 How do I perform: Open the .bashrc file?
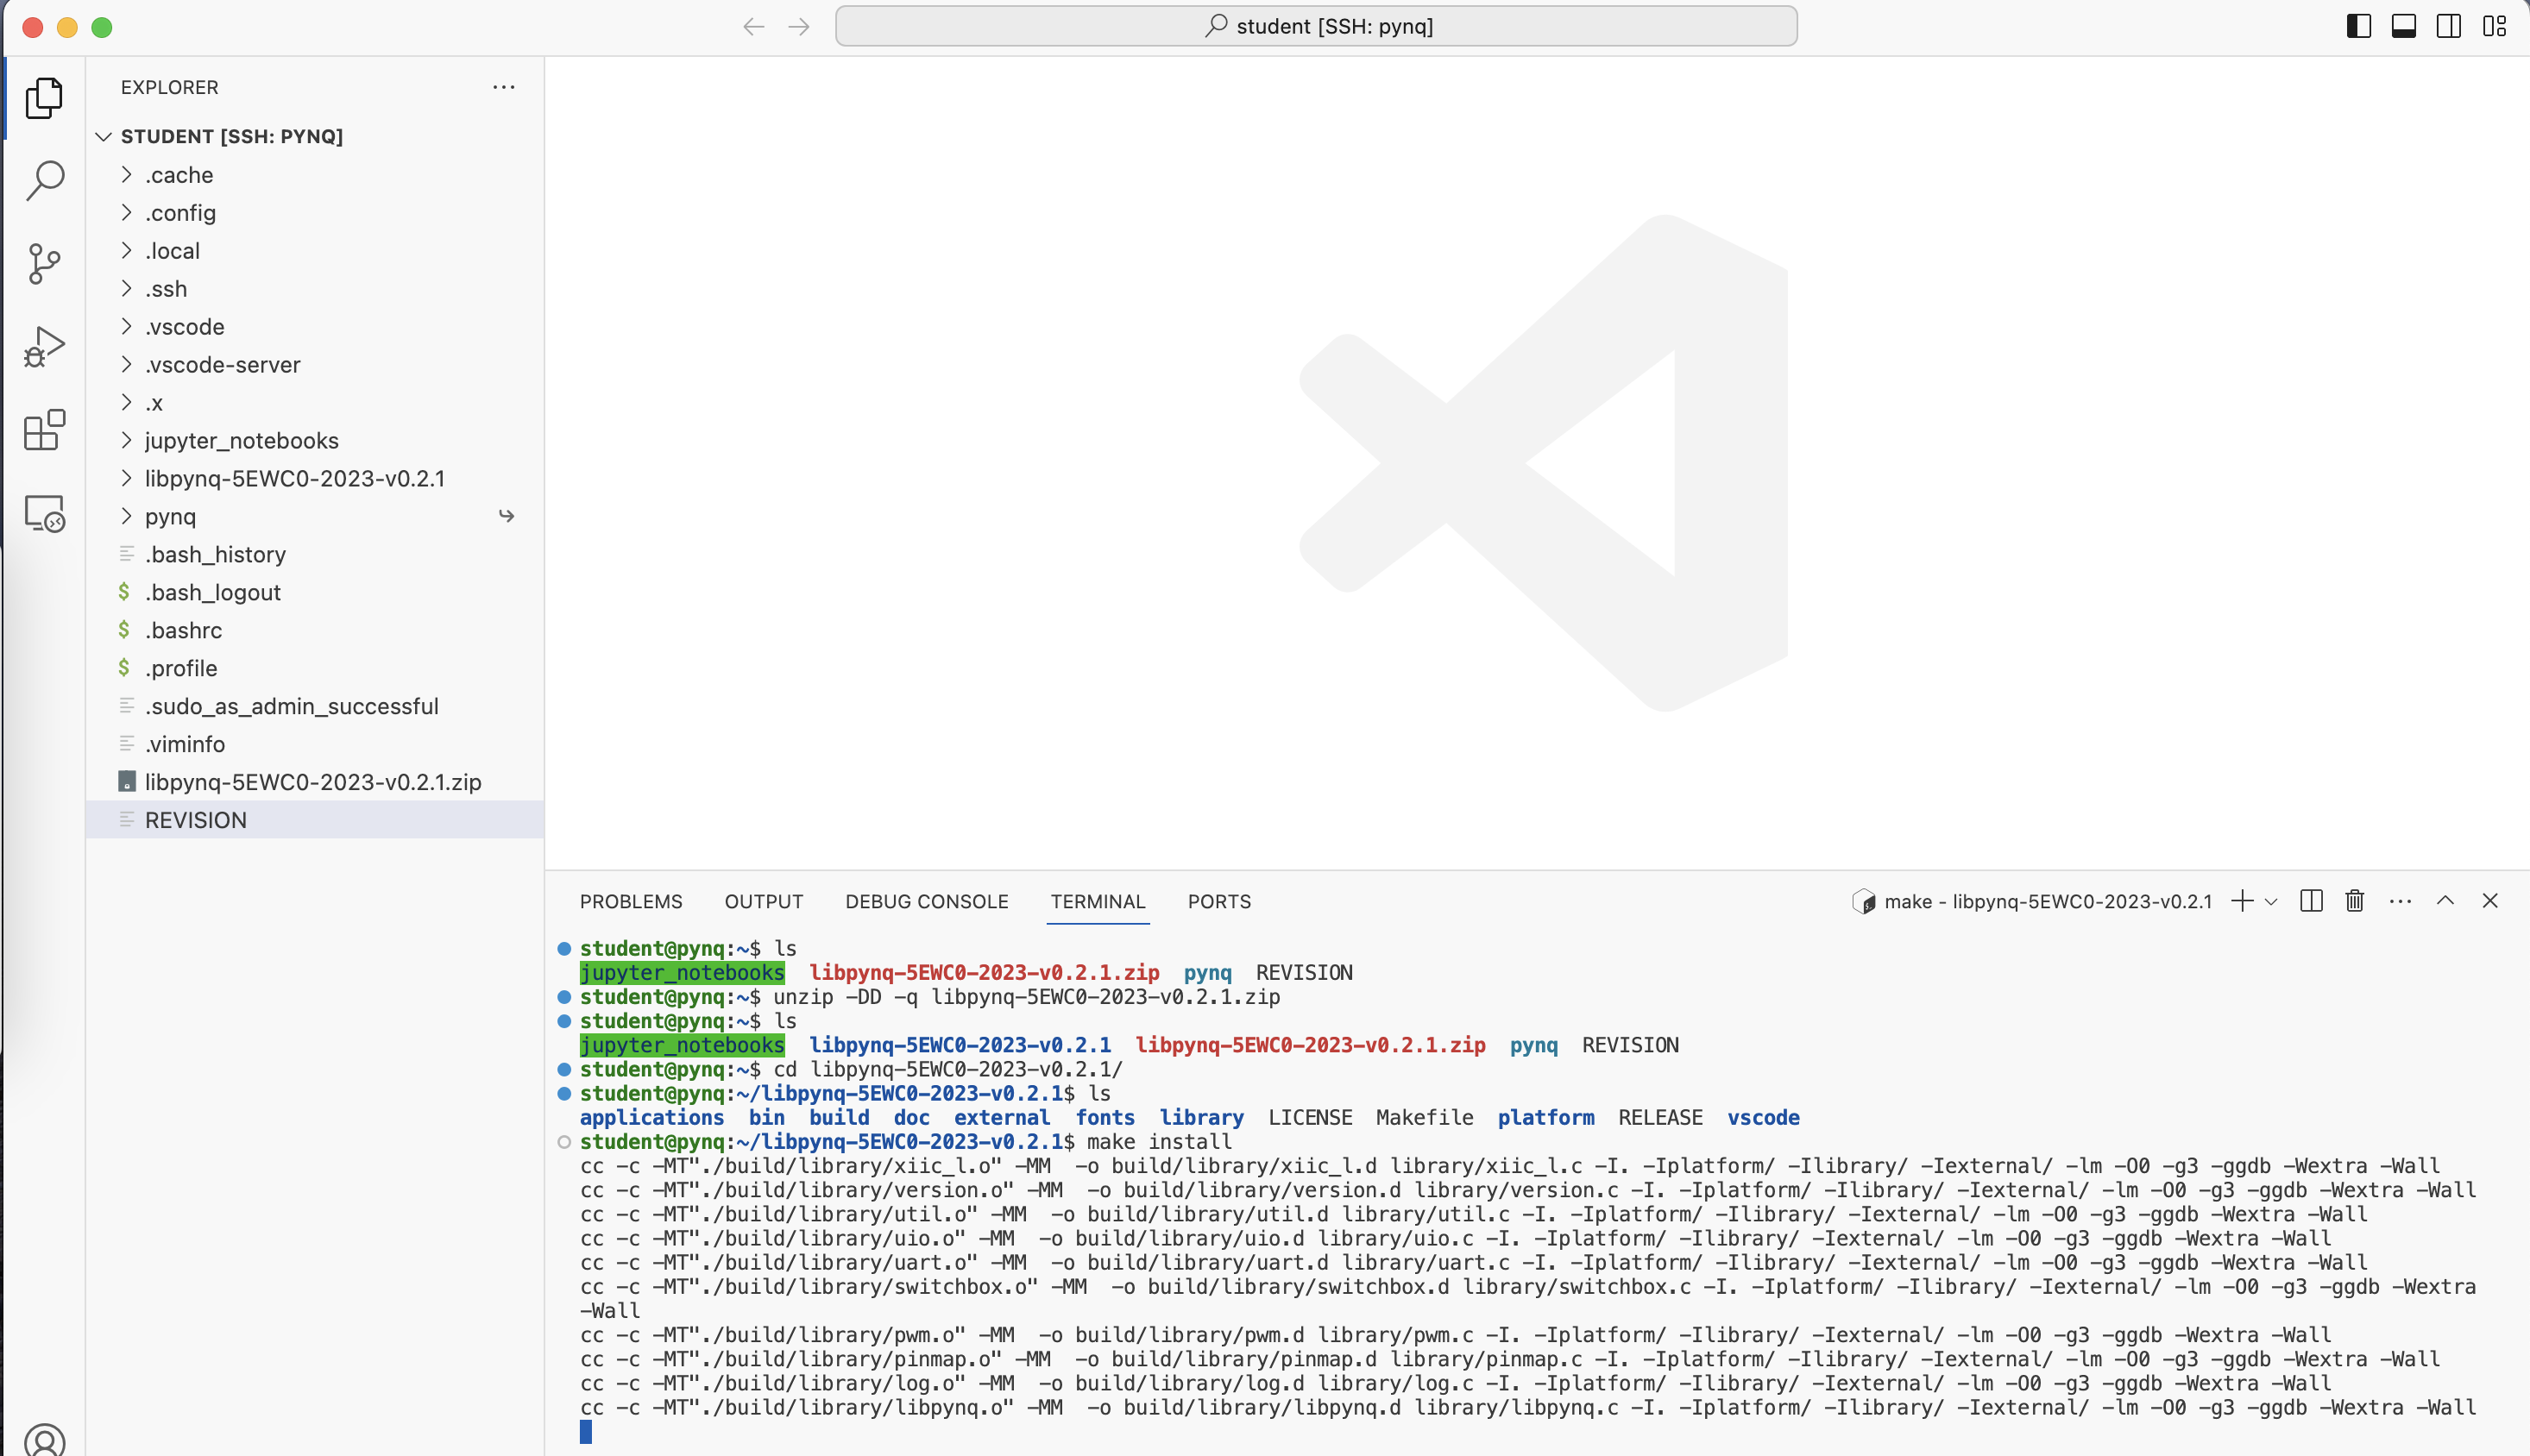315,631
